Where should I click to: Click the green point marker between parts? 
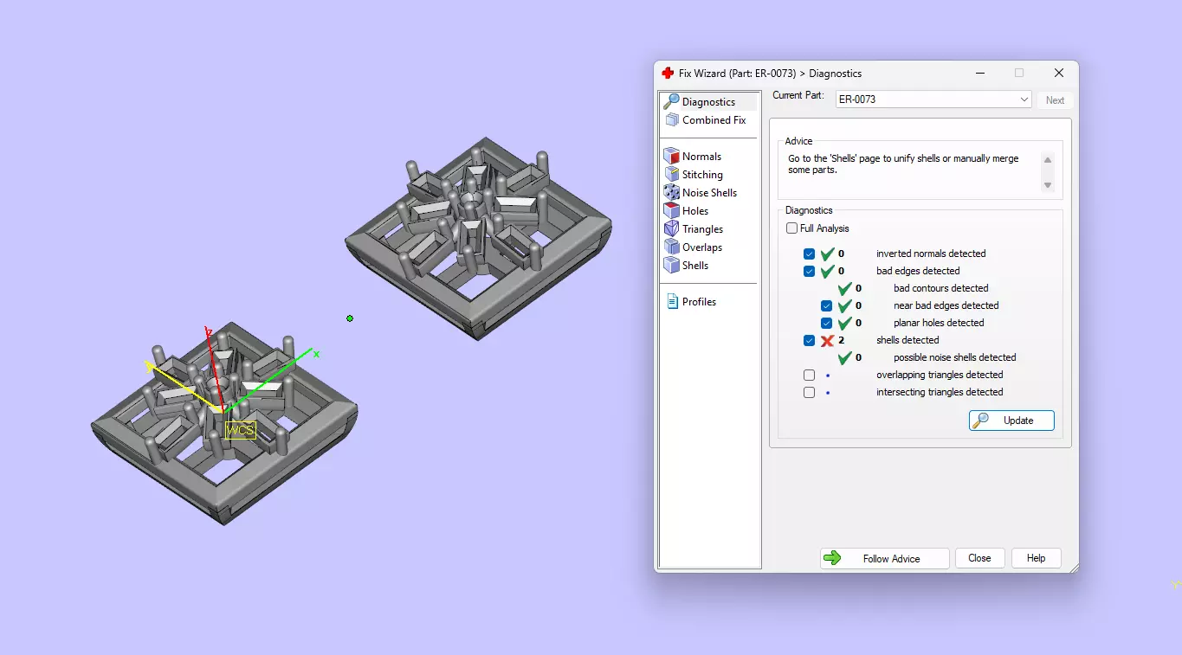coord(350,318)
